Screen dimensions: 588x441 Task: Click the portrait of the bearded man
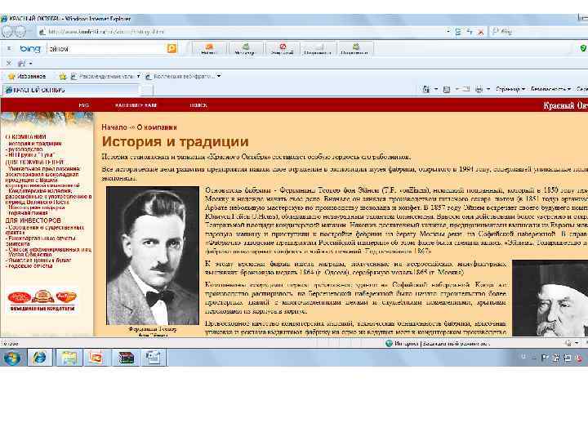click(x=550, y=298)
